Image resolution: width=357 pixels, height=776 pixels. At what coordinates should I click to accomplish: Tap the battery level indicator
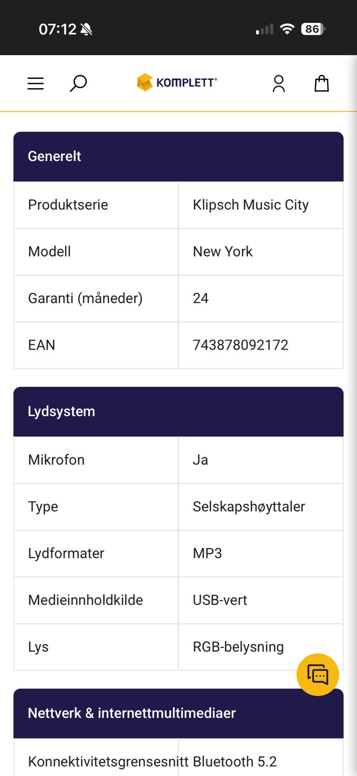pyautogui.click(x=313, y=29)
